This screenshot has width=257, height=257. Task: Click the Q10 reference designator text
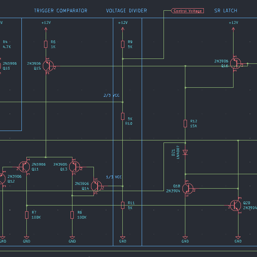[x=6, y=69]
